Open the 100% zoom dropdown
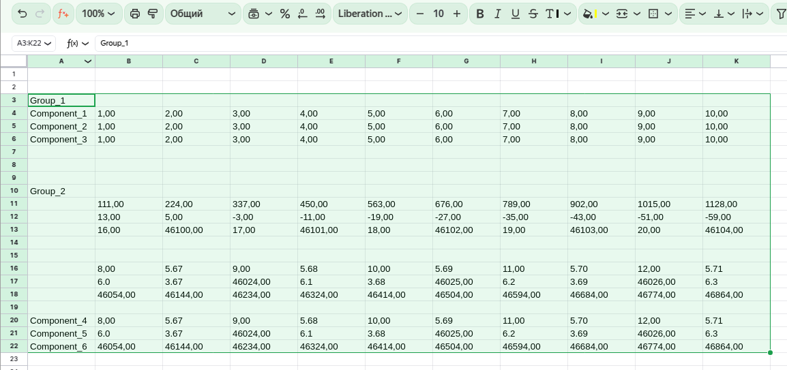 (99, 14)
